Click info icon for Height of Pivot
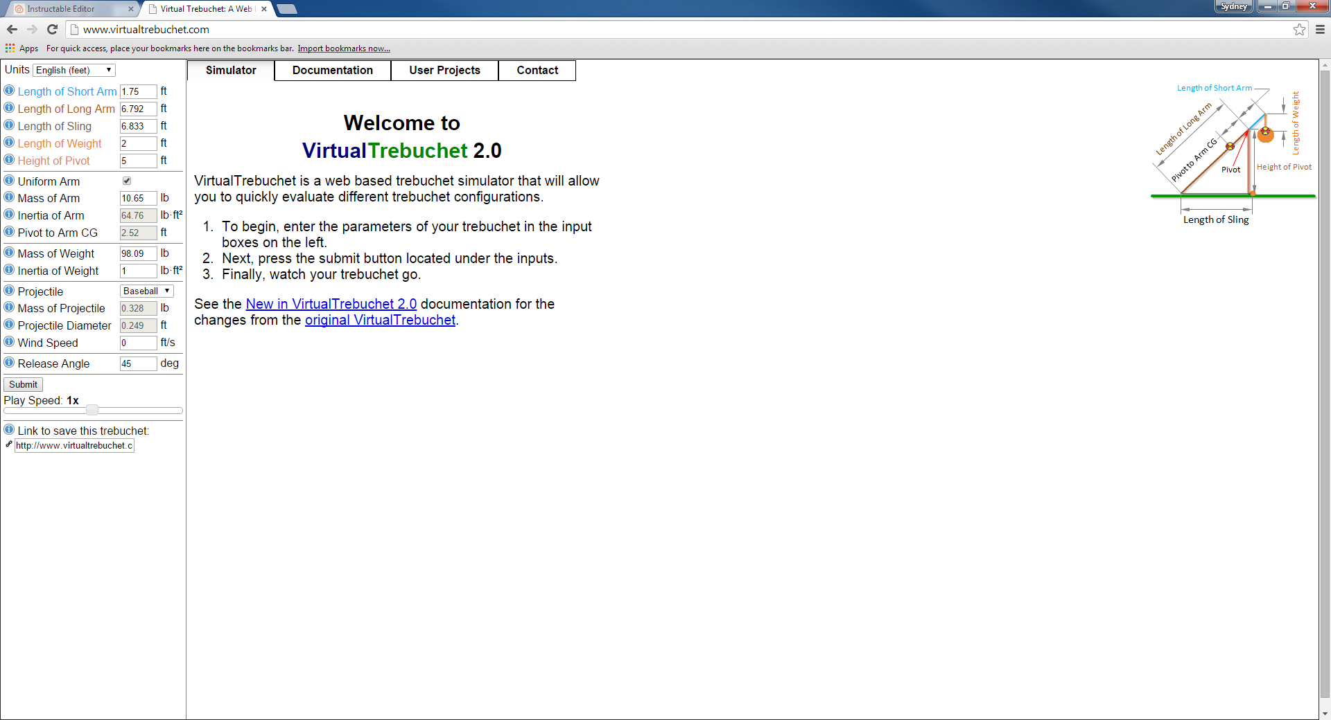The width and height of the screenshot is (1331, 720). (x=9, y=159)
